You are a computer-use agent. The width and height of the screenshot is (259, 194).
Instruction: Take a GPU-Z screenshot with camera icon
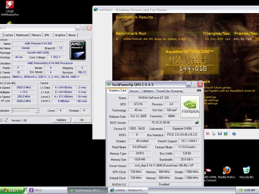199,90
